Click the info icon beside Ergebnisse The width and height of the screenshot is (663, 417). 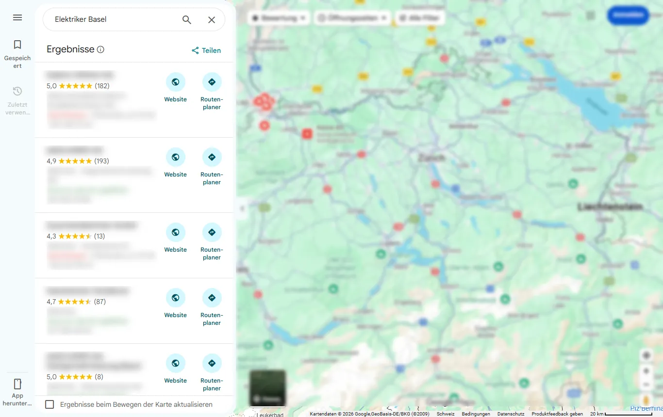click(100, 49)
